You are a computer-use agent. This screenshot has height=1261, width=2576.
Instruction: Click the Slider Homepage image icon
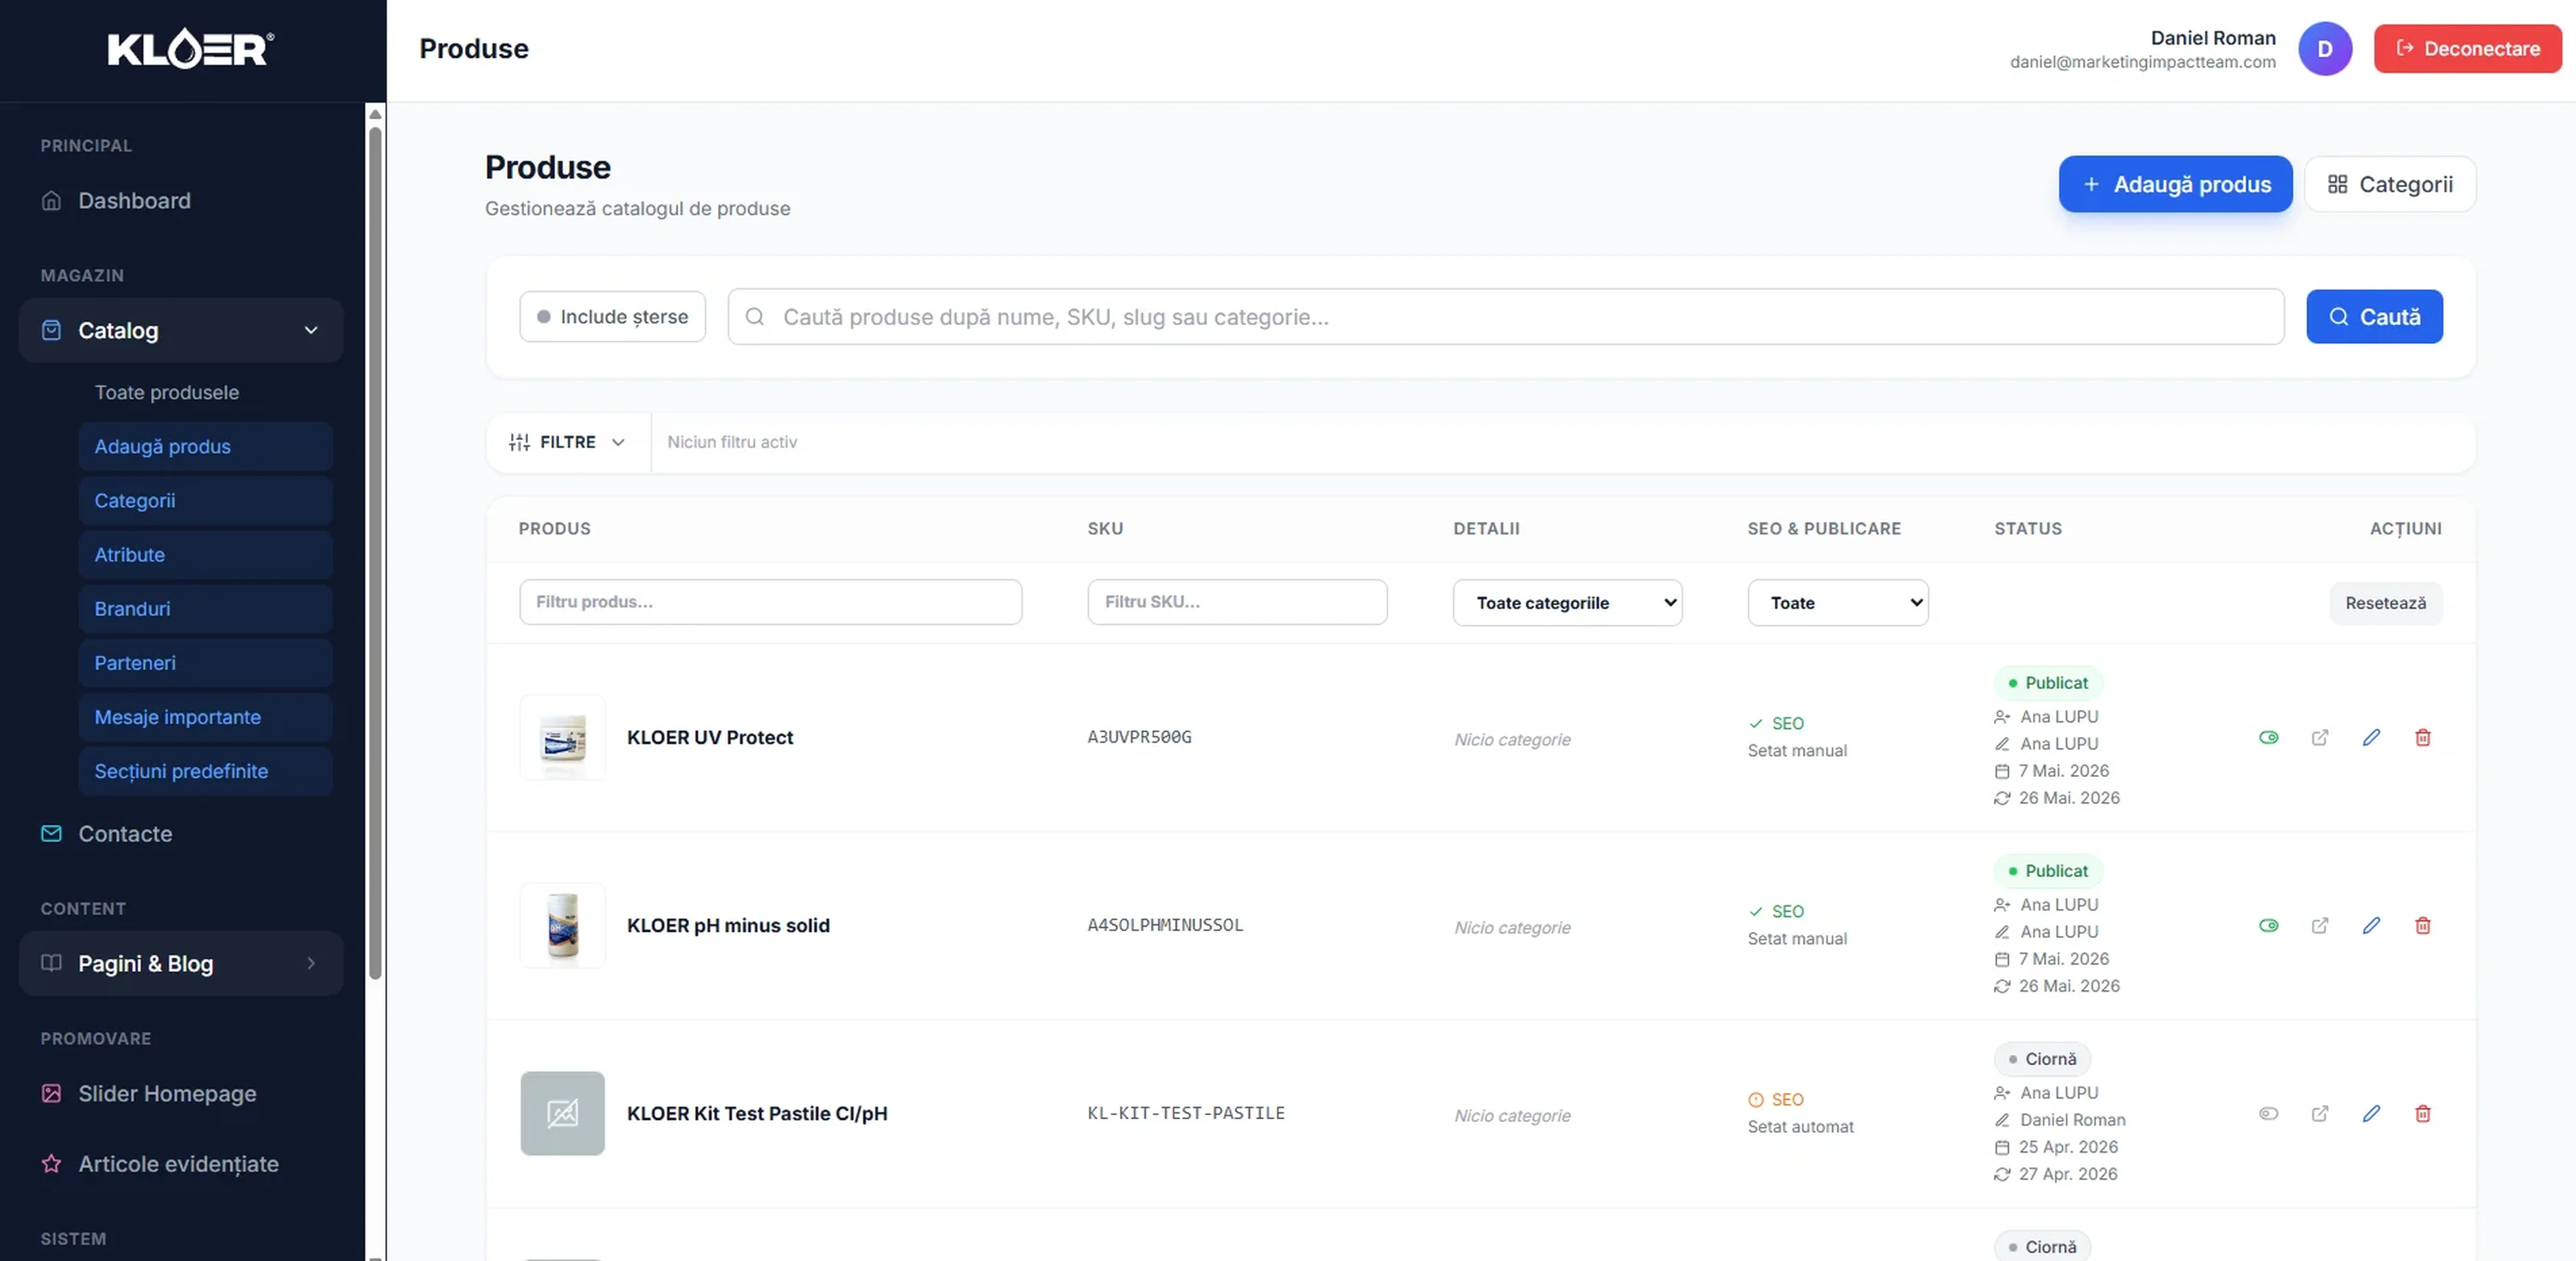tap(51, 1093)
